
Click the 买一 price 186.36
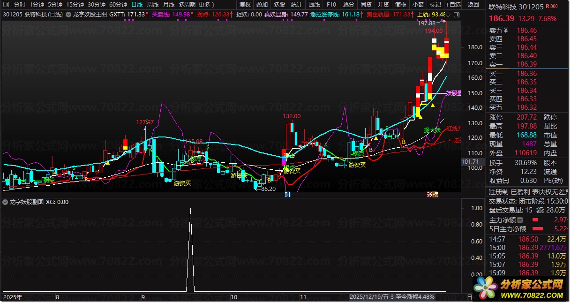pos(527,74)
